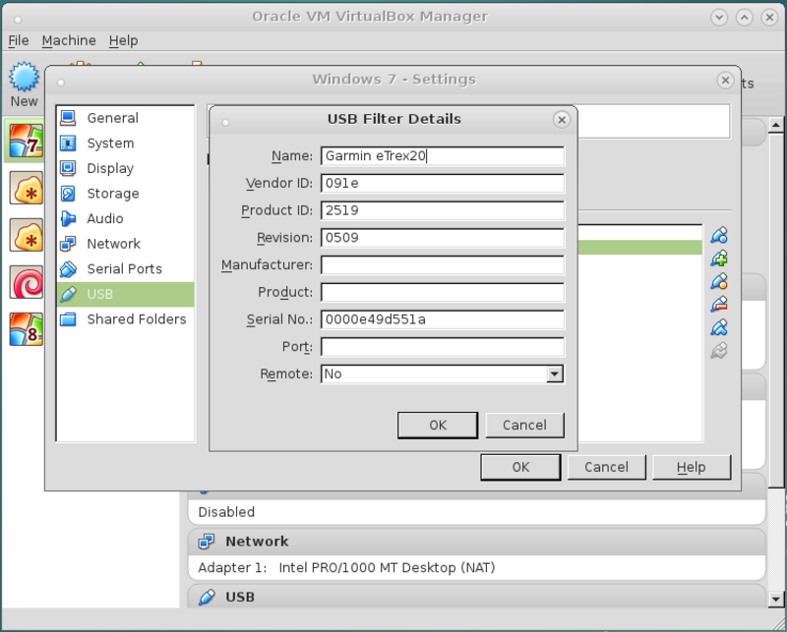The width and height of the screenshot is (787, 632).
Task: Minimize the VirtualBox Manager window
Action: click(x=719, y=18)
